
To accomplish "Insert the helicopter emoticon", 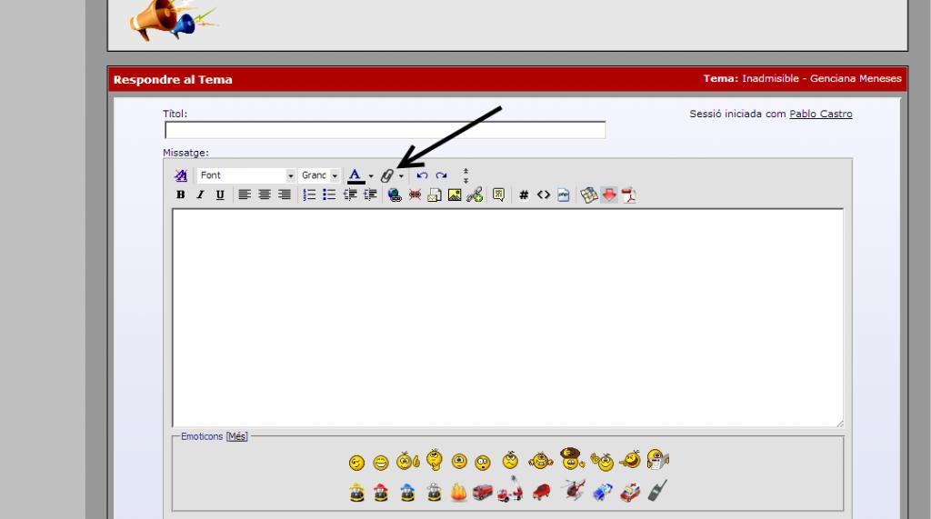I will (575, 490).
